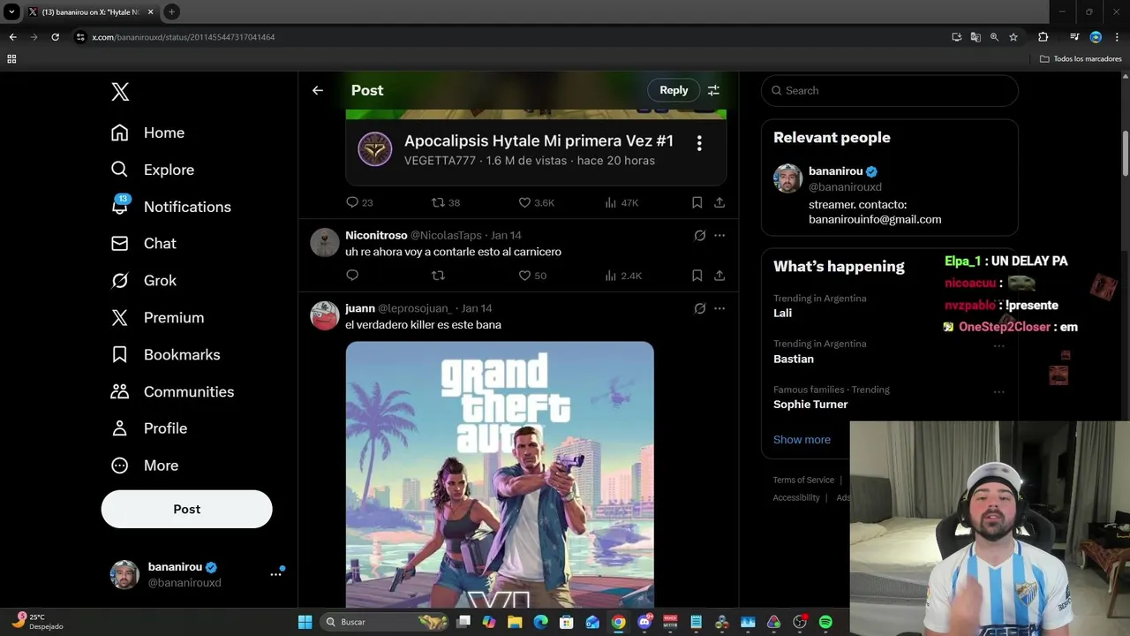Open the Profile page
Image resolution: width=1130 pixels, height=636 pixels.
(x=148, y=428)
